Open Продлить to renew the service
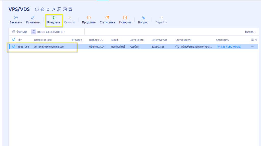The width and height of the screenshot is (261, 146). (x=89, y=20)
